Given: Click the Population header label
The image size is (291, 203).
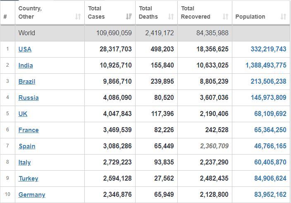Looking at the screenshot, I should (x=250, y=17).
